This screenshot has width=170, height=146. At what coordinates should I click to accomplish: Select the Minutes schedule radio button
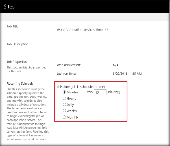point(64,92)
